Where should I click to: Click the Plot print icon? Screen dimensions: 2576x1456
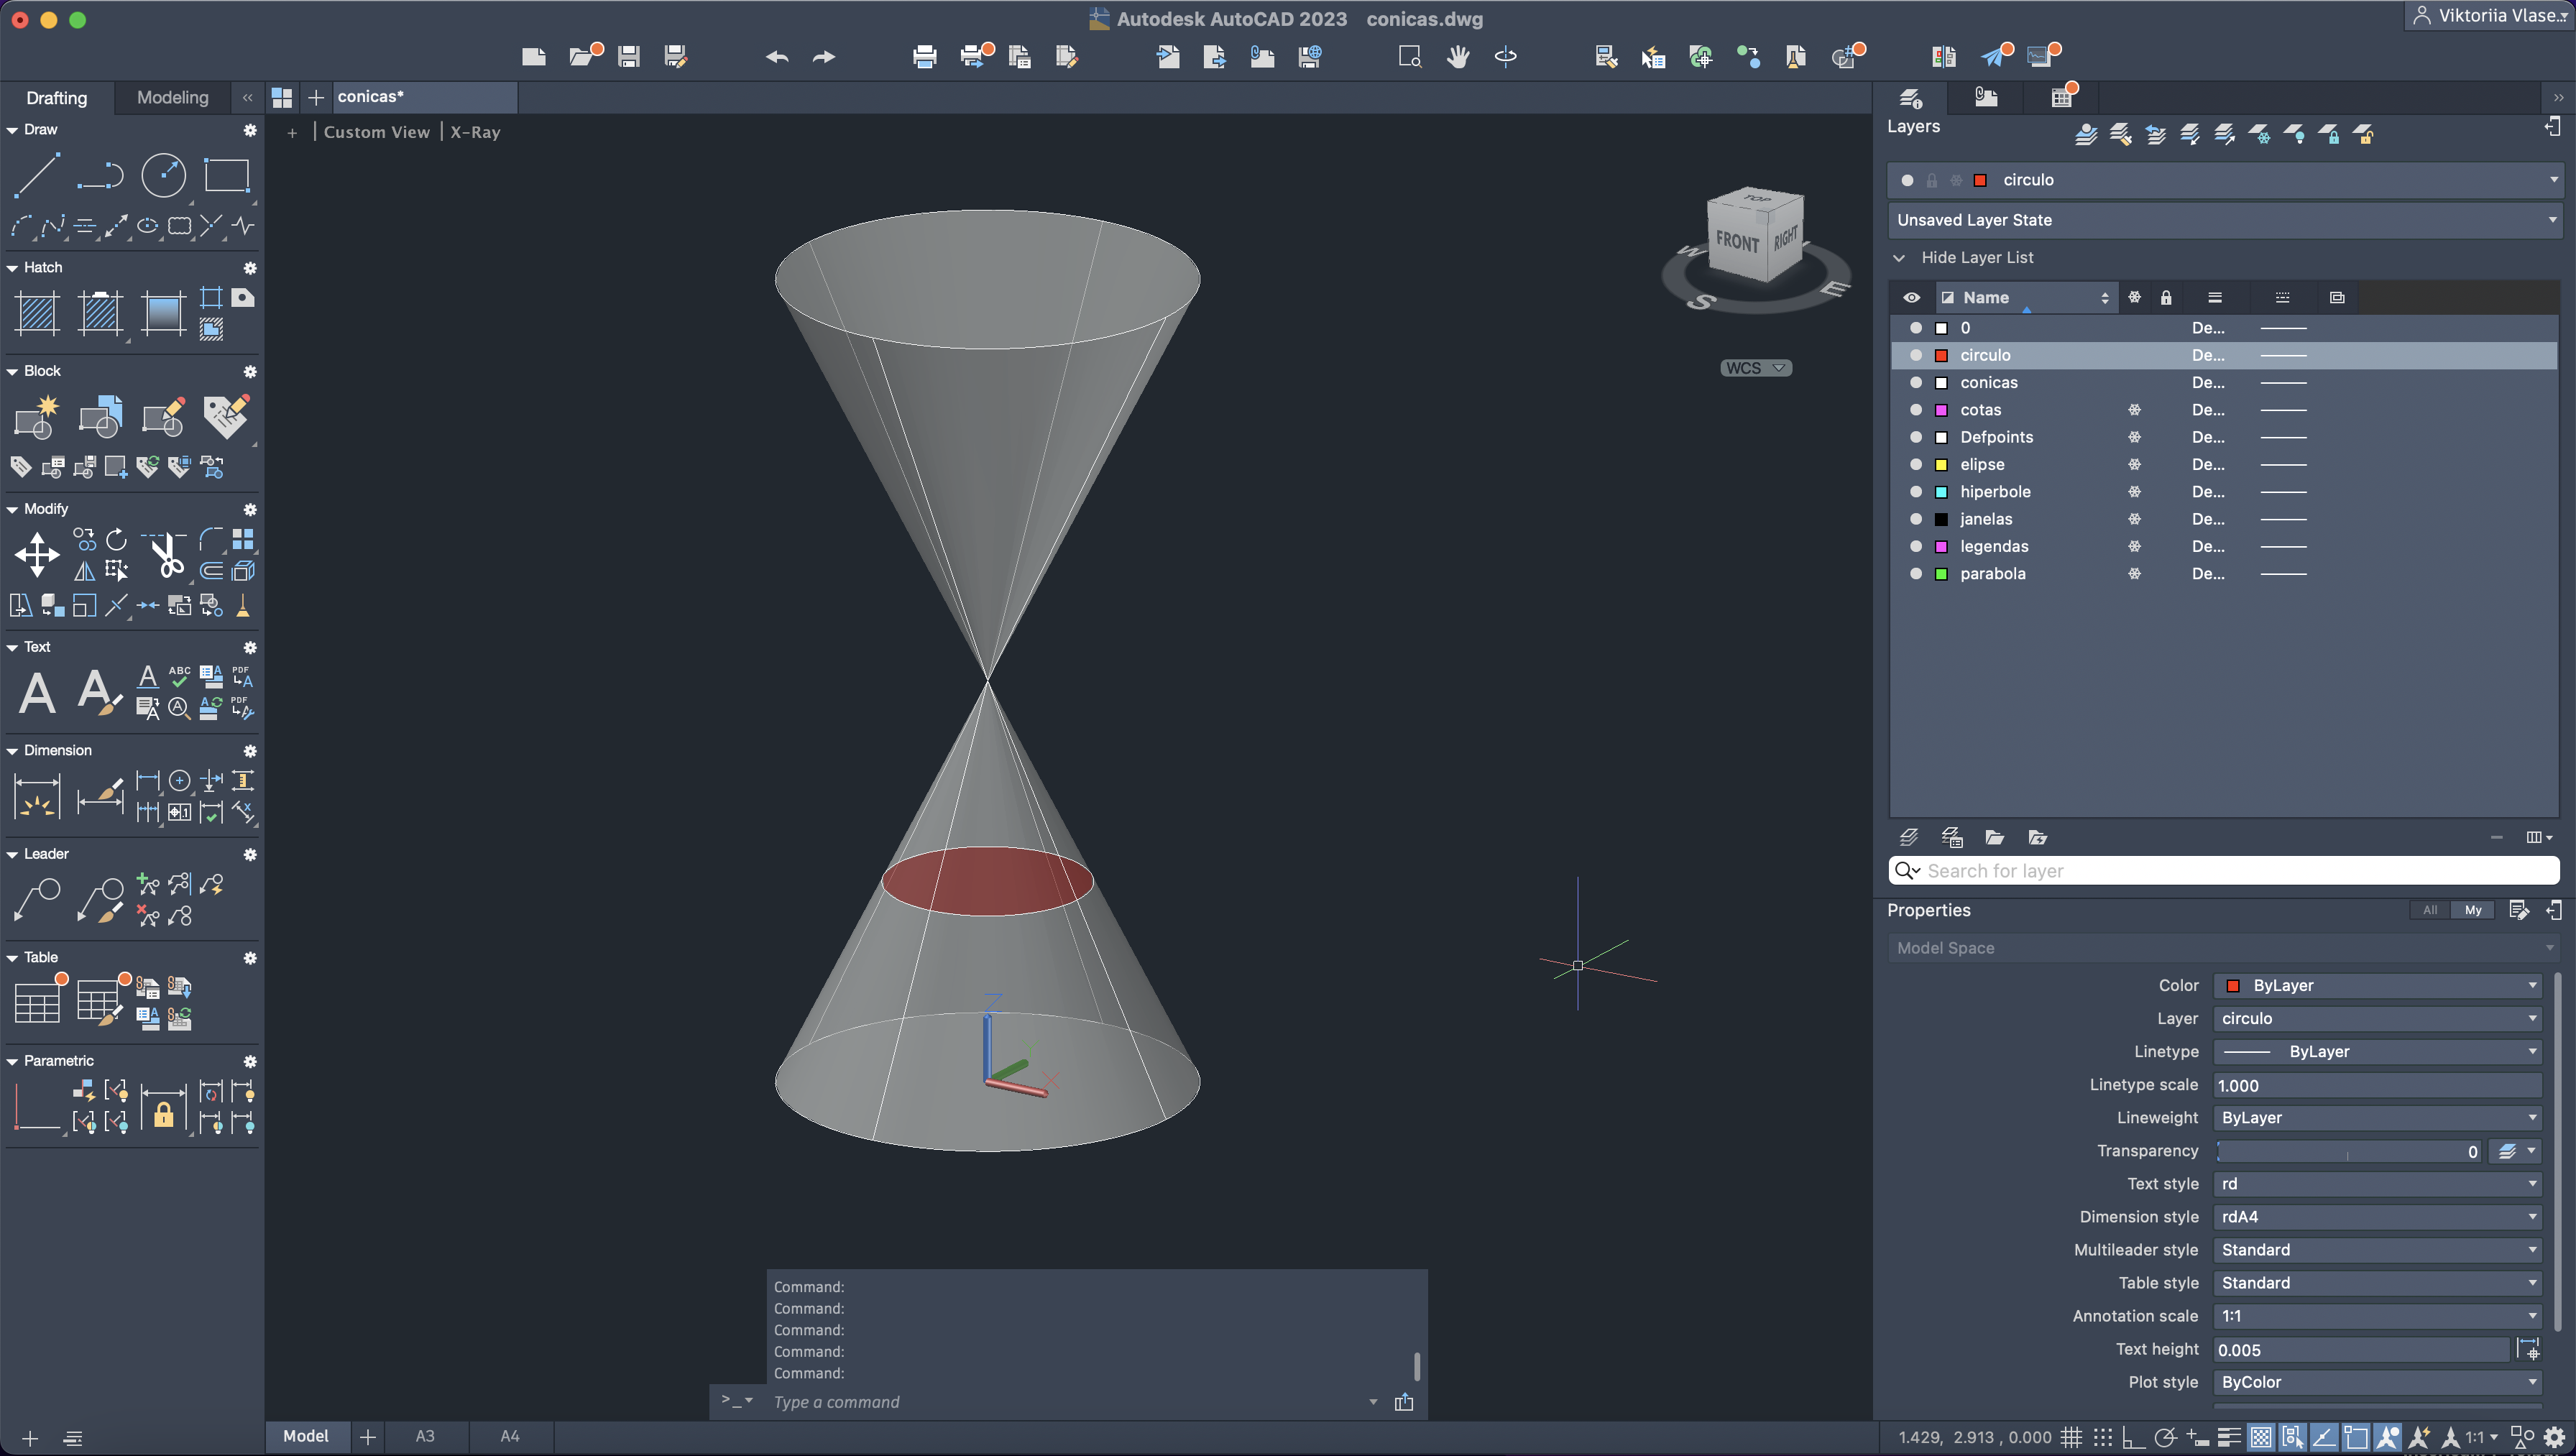tap(924, 57)
